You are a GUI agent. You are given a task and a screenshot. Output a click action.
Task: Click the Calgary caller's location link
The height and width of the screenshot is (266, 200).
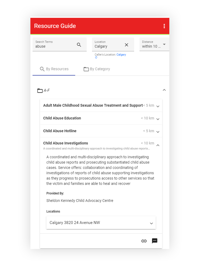[x=121, y=55]
